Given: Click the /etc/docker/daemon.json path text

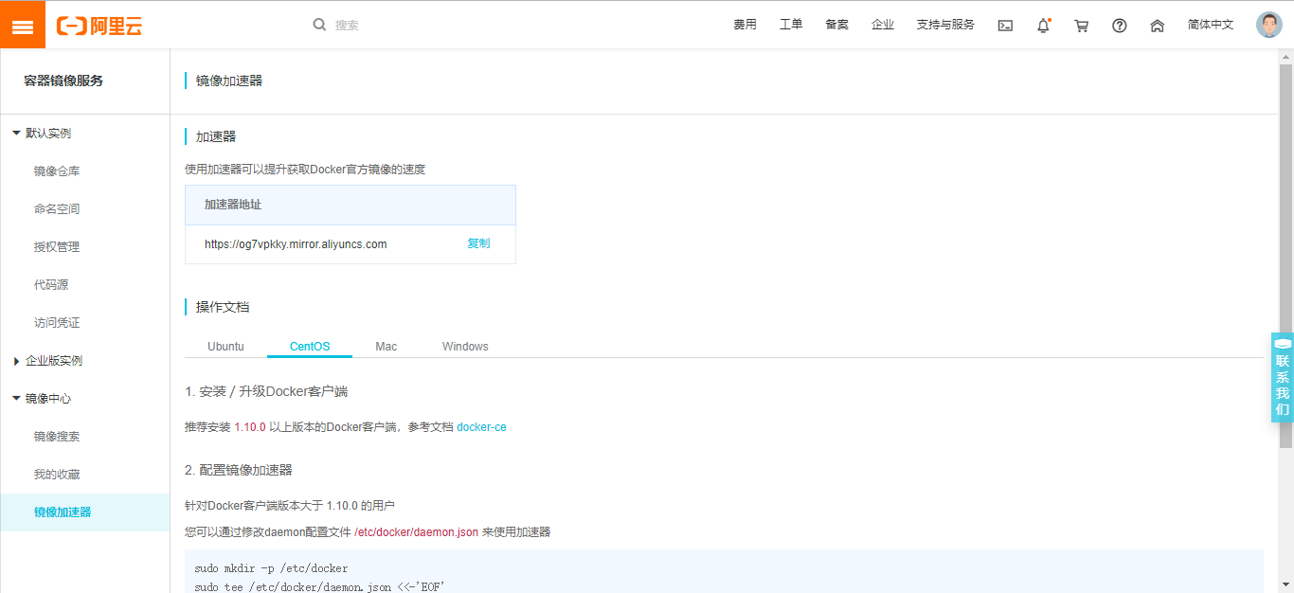Looking at the screenshot, I should click(x=417, y=532).
